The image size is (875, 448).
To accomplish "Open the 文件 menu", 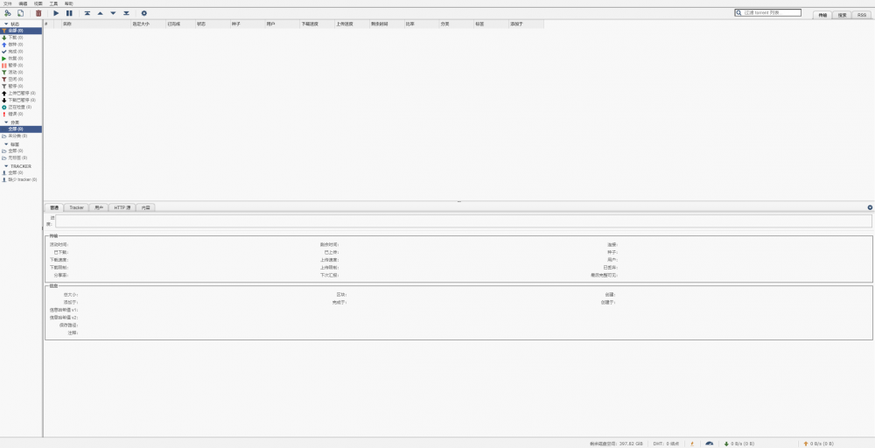I will click(x=8, y=3).
